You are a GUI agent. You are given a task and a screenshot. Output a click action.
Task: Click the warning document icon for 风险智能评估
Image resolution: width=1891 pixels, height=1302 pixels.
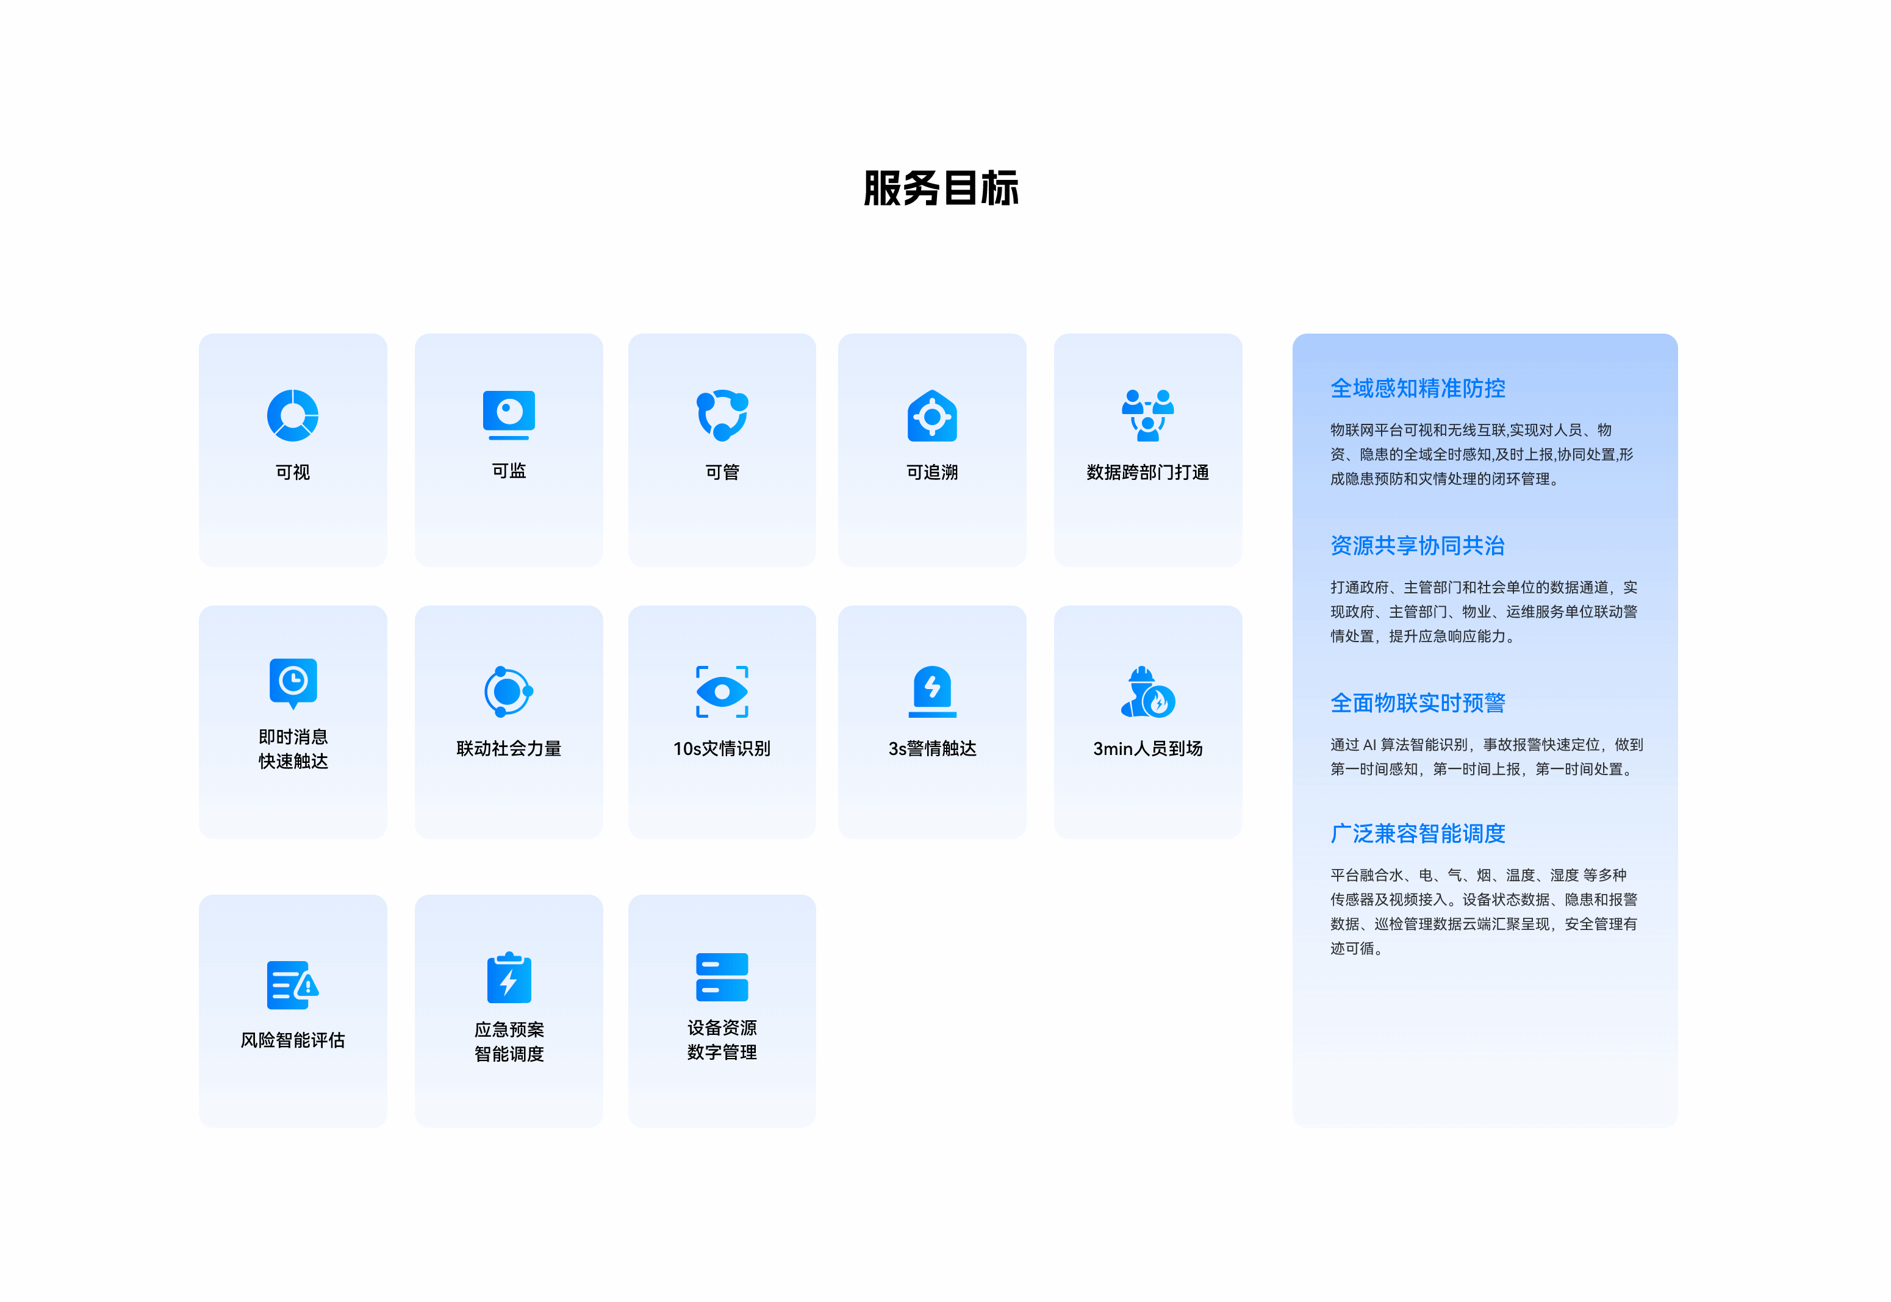click(x=293, y=985)
